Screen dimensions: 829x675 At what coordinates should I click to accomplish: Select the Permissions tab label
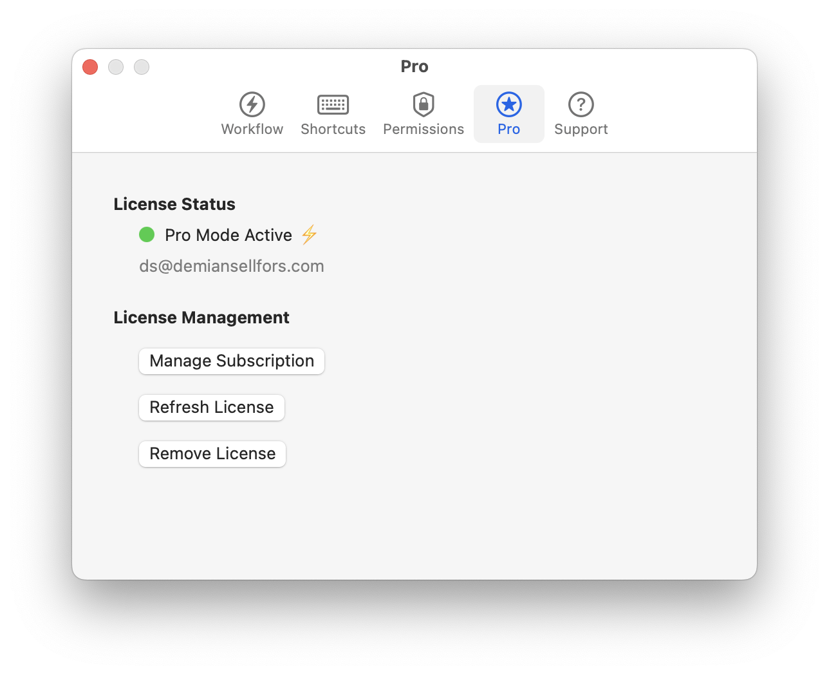click(x=424, y=129)
